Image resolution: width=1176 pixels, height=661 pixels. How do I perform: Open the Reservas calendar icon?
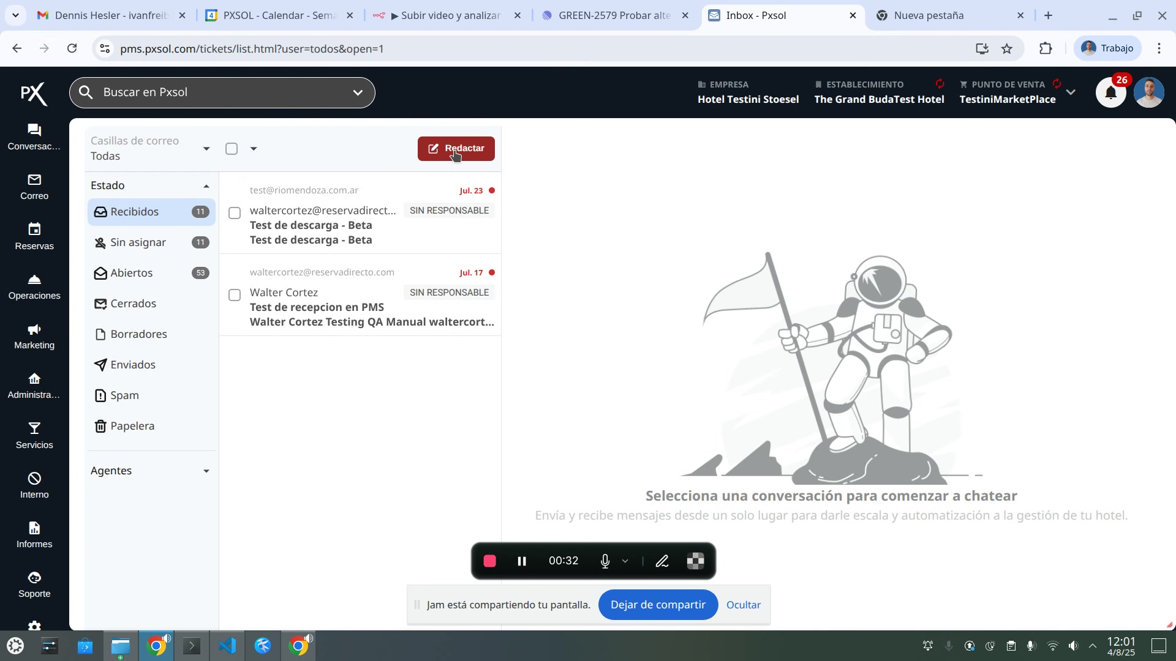[x=34, y=230]
